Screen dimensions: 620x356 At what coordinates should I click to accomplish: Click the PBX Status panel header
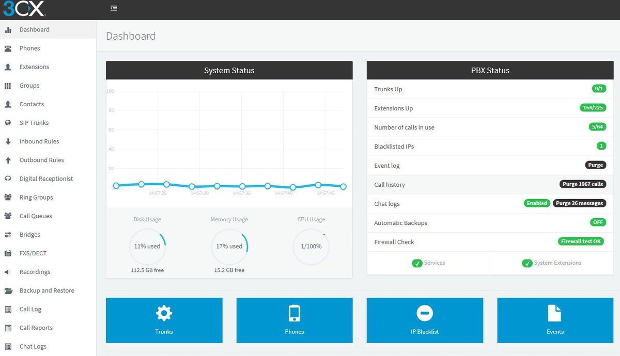[490, 70]
